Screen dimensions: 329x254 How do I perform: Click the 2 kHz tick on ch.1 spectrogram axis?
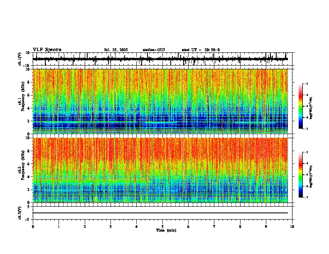[29, 121]
